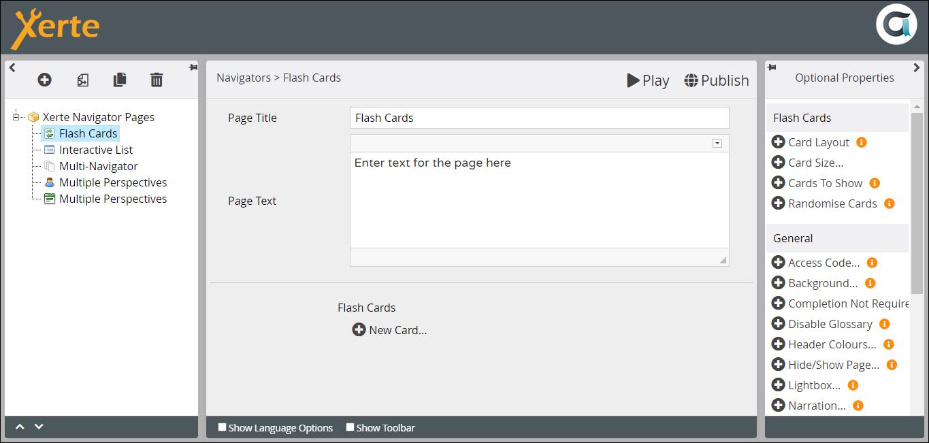Open the info icon beside Card Layout
The height and width of the screenshot is (443, 929).
[861, 142]
